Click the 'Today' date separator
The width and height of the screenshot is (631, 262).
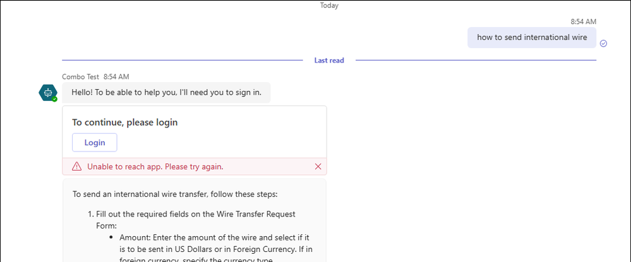click(x=329, y=6)
